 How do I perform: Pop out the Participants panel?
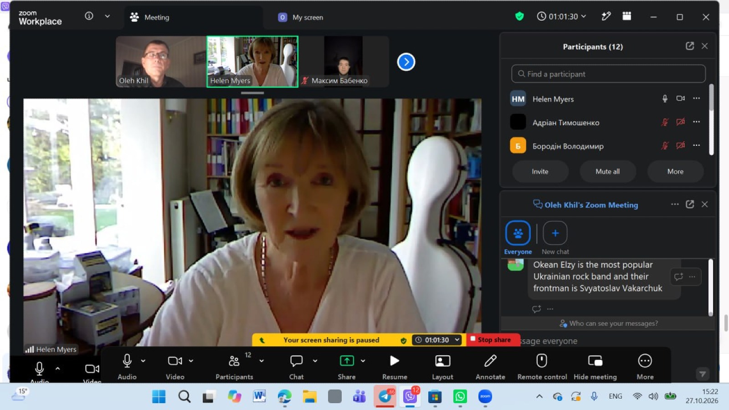point(689,46)
